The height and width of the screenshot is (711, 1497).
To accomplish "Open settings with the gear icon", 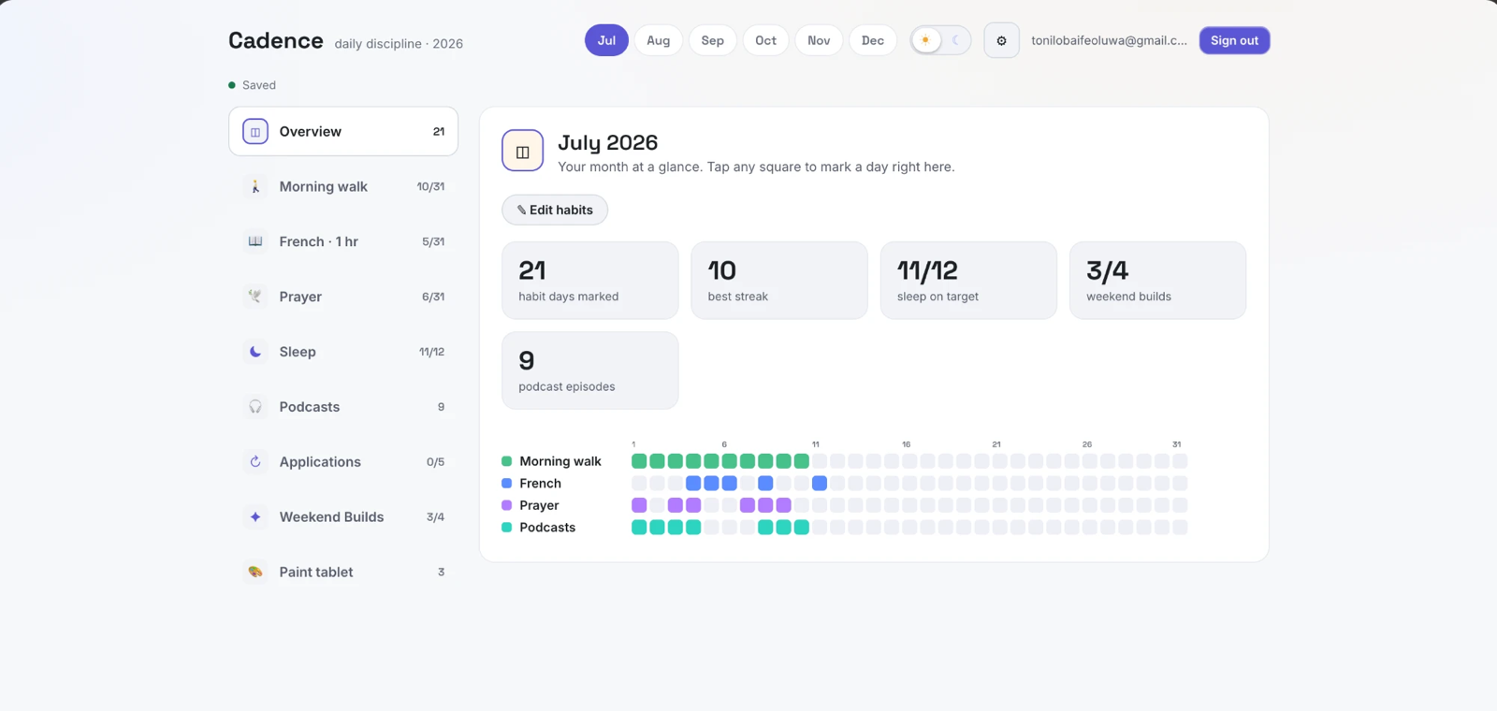I will (1001, 40).
